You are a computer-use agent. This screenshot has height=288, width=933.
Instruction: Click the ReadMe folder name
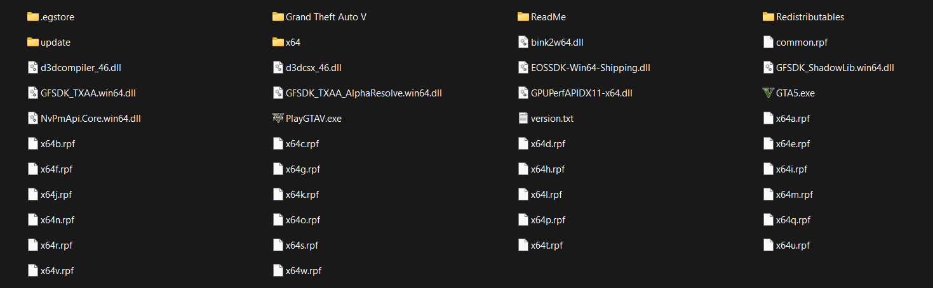point(548,17)
